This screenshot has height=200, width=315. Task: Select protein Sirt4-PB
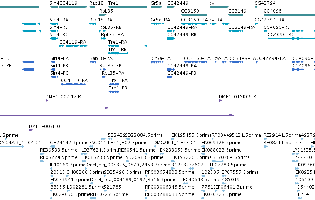click(53, 70)
